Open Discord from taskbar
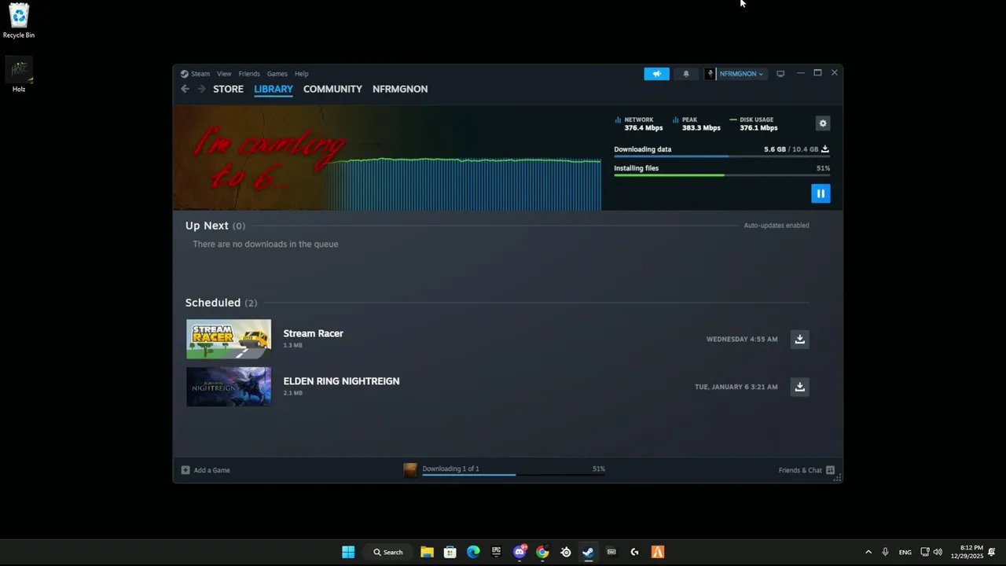Screen dimensions: 1006x566 (520, 552)
